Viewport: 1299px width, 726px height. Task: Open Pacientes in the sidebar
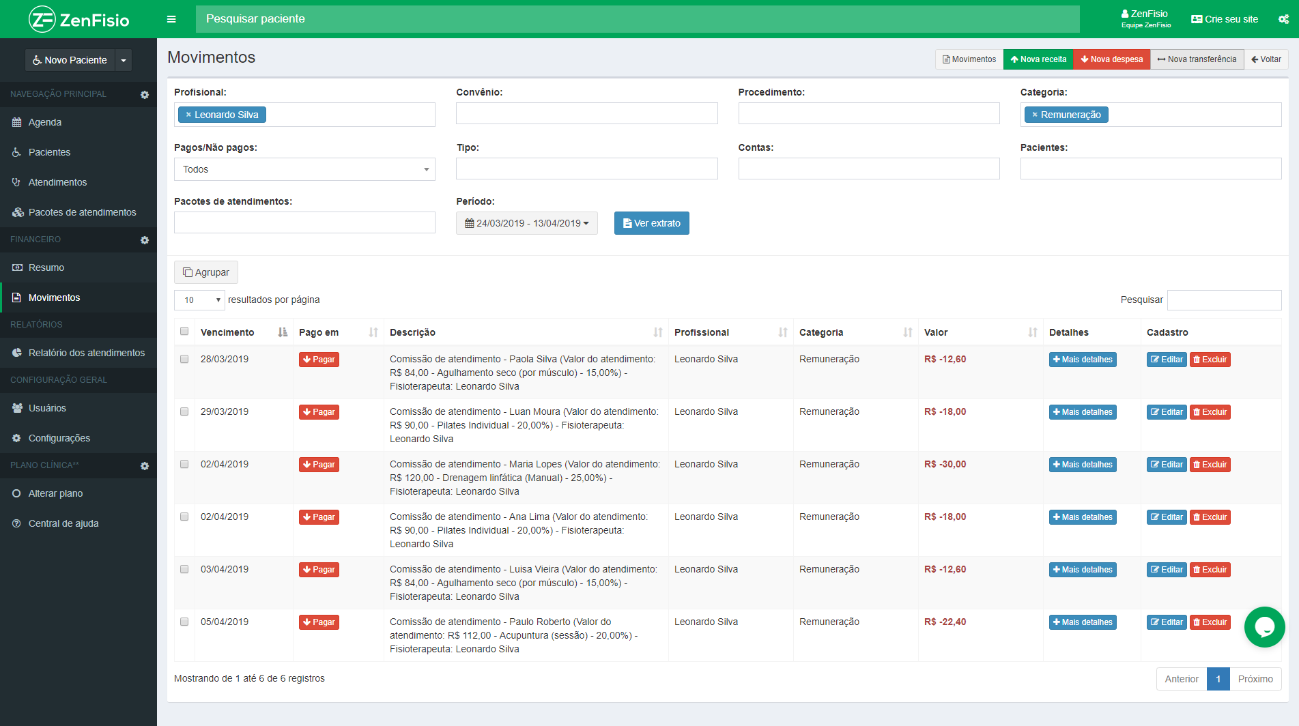[78, 152]
